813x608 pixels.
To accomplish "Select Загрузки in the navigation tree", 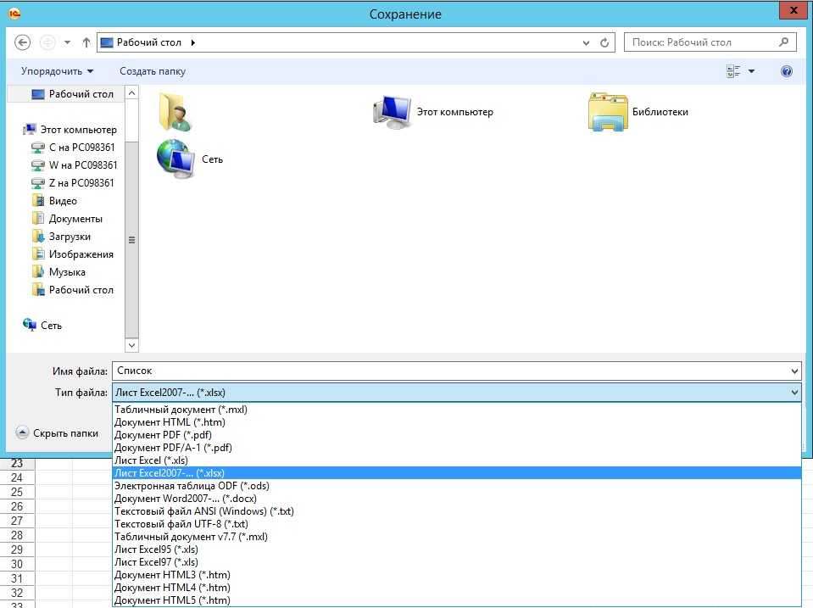I will click(x=70, y=237).
